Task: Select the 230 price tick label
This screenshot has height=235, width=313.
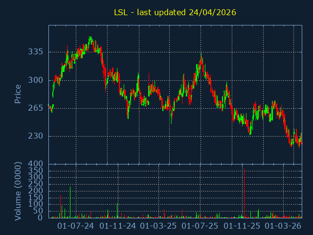Action: 35,137
